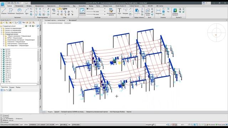
Task: Switch to the Без имени0 document tab
Action: [73, 20]
